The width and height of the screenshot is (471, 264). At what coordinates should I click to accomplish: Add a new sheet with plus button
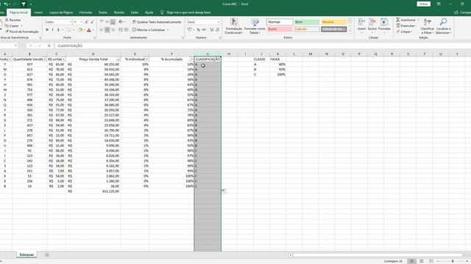[47, 254]
